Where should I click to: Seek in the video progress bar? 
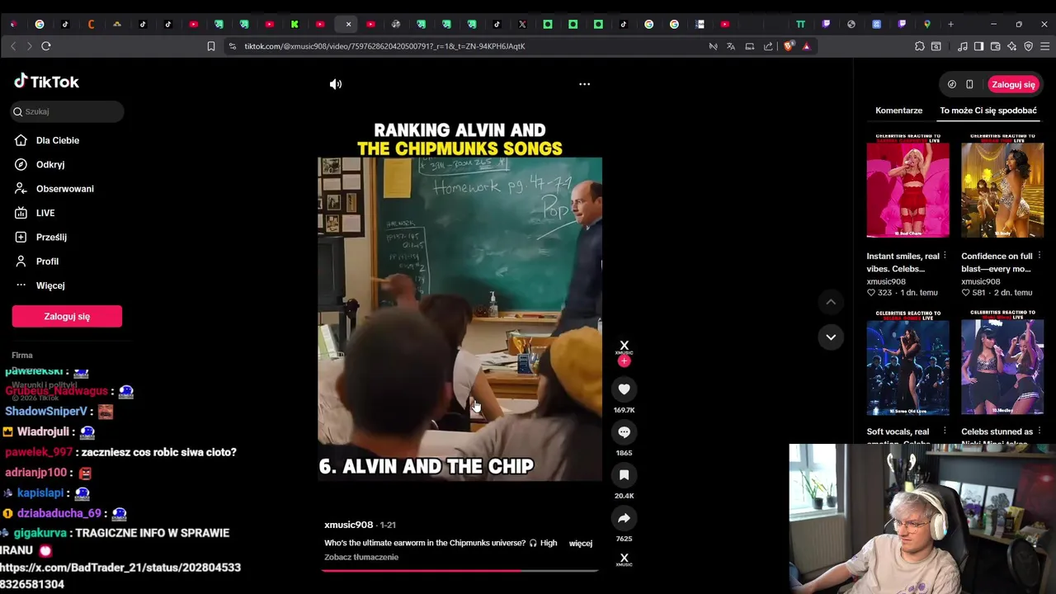tap(460, 570)
